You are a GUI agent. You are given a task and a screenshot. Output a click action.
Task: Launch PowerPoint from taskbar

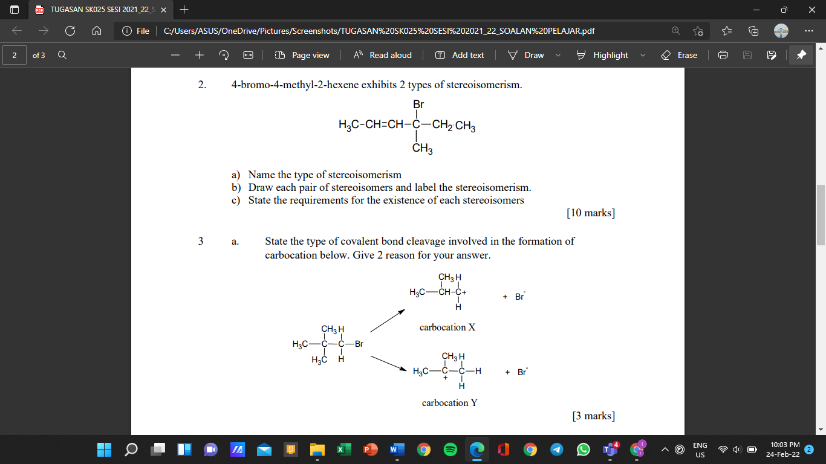[370, 449]
